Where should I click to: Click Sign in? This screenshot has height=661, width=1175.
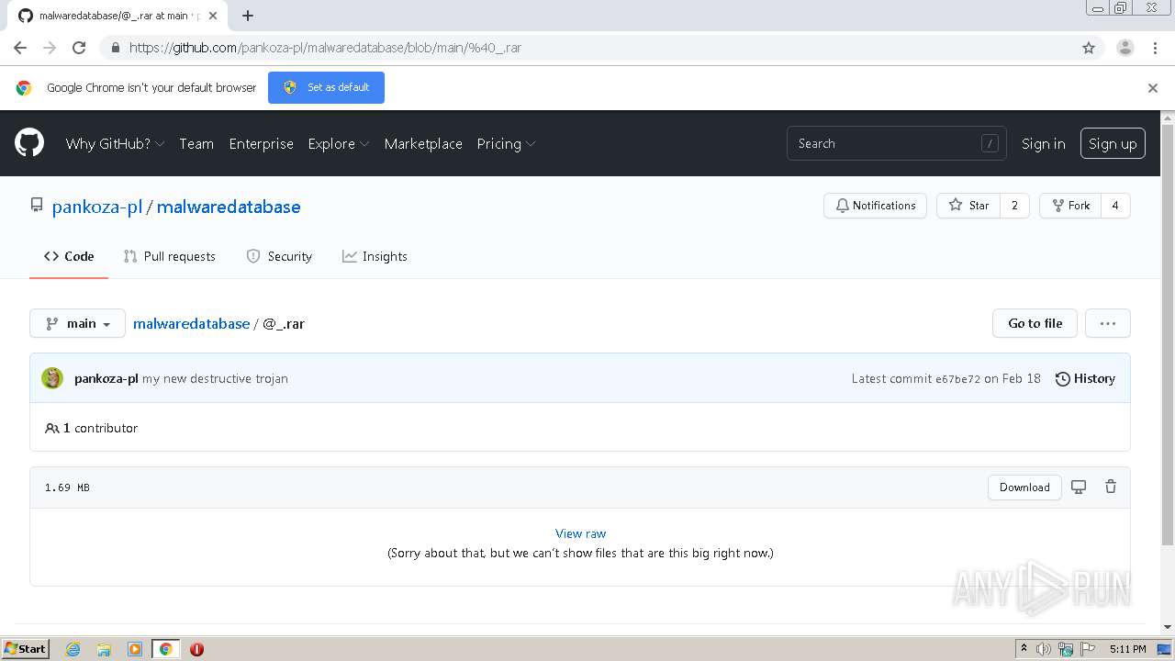(x=1044, y=143)
